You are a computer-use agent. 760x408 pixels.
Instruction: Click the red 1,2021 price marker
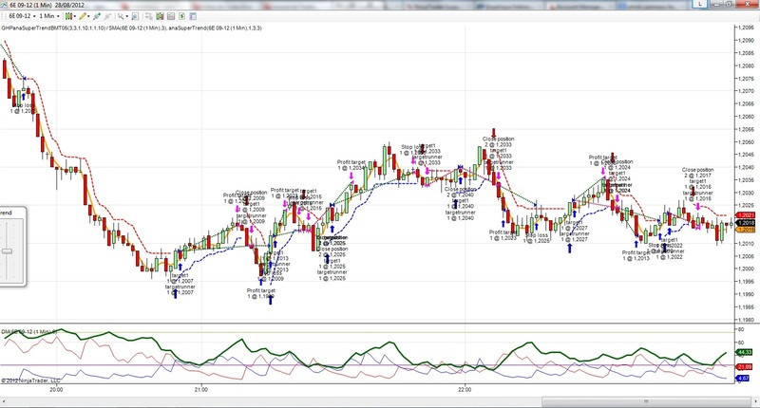click(745, 215)
